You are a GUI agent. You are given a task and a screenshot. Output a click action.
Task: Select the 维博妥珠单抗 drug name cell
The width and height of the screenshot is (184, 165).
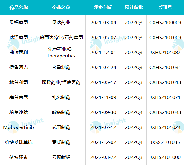coord(19,142)
